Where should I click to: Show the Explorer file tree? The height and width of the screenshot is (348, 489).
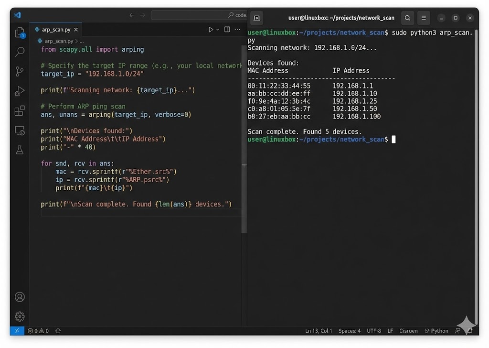click(x=19, y=33)
